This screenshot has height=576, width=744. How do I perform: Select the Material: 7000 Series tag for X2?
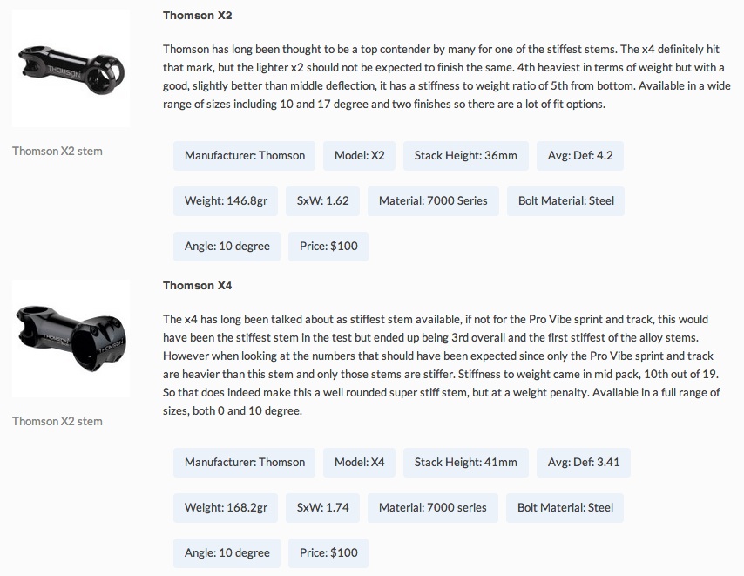(433, 201)
